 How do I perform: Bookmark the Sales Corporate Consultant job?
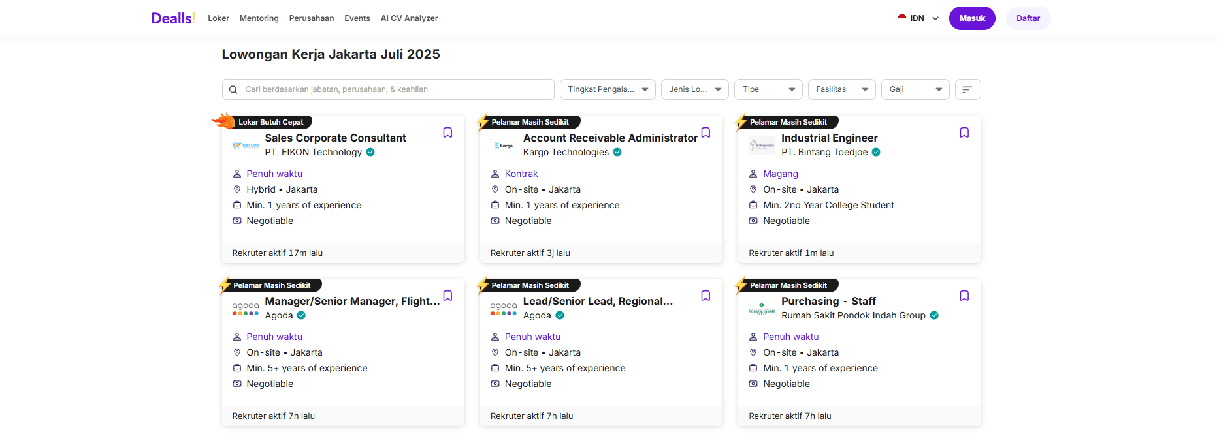tap(447, 132)
